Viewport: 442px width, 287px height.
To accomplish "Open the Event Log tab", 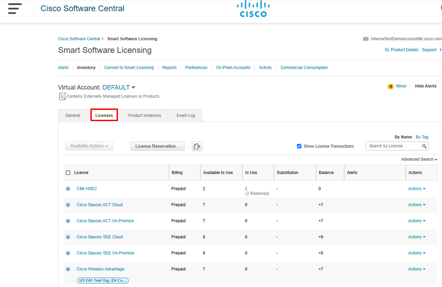I will pos(186,115).
